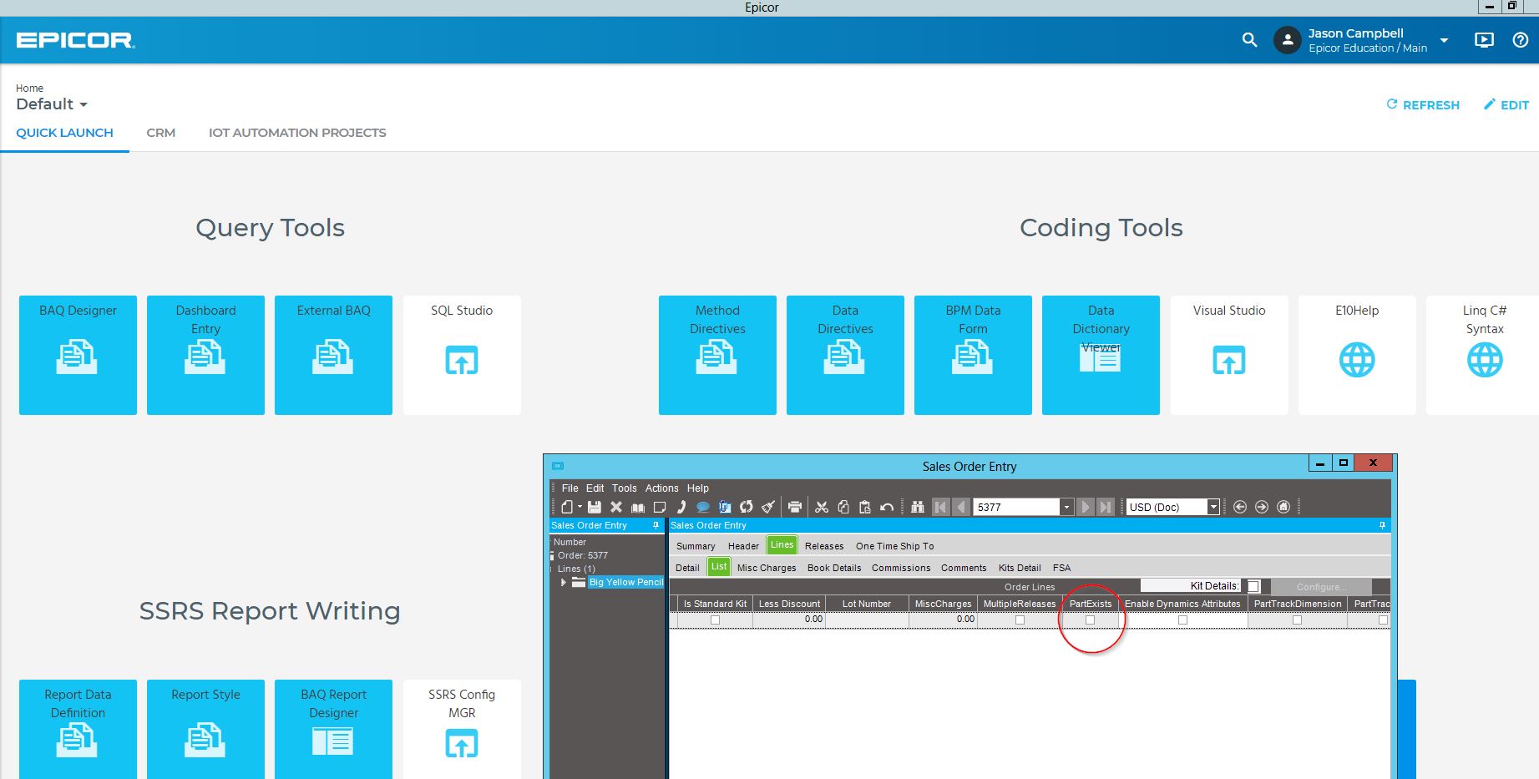Switch to the IOT Automation Projects tab
The height and width of the screenshot is (779, 1539).
(x=297, y=133)
